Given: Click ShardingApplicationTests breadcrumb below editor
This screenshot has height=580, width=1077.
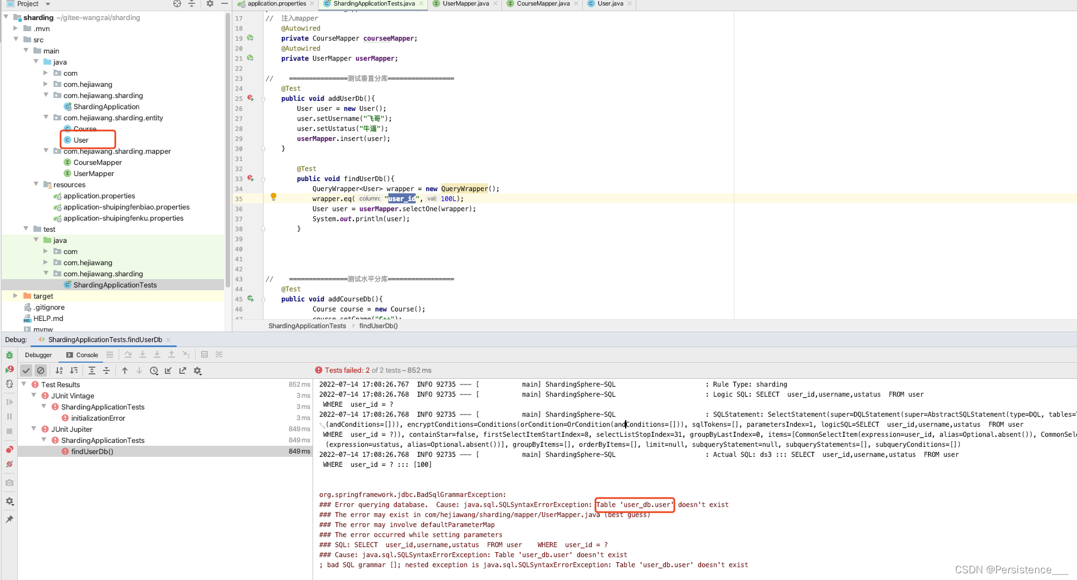Looking at the screenshot, I should [307, 326].
